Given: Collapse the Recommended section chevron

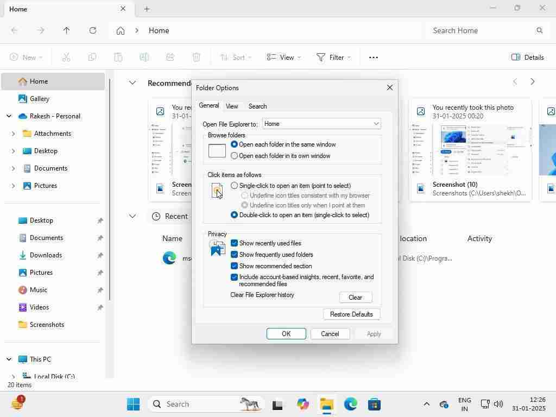Looking at the screenshot, I should (x=132, y=83).
